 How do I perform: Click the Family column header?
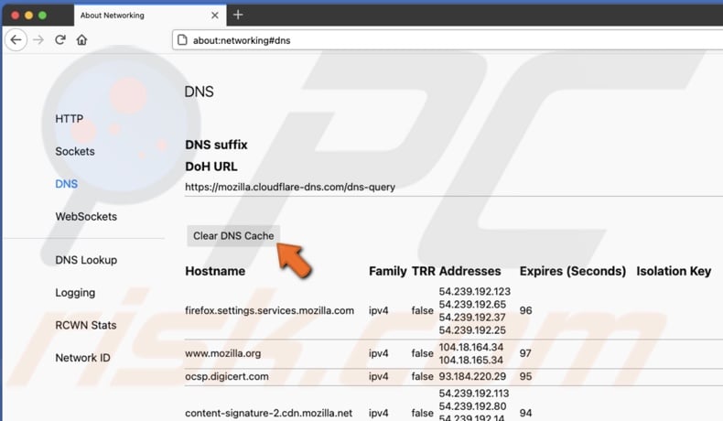388,271
